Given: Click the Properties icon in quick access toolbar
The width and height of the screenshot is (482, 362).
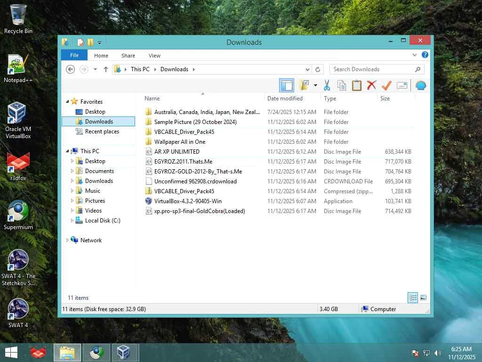Looking at the screenshot, I should pos(80,42).
